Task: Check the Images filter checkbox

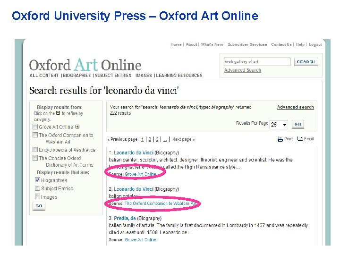Action: pos(37,196)
